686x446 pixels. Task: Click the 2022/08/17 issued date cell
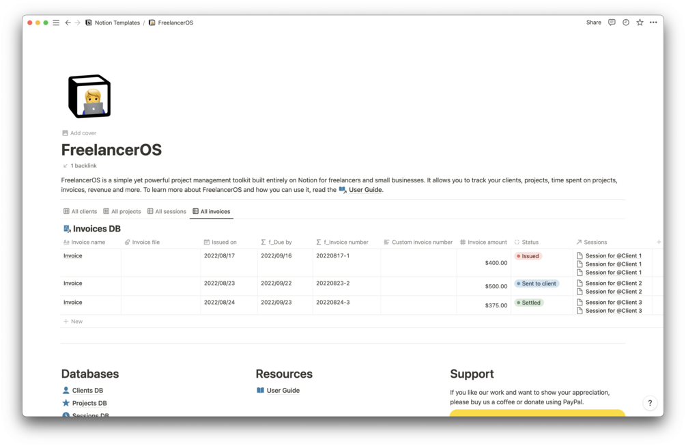[x=229, y=262]
